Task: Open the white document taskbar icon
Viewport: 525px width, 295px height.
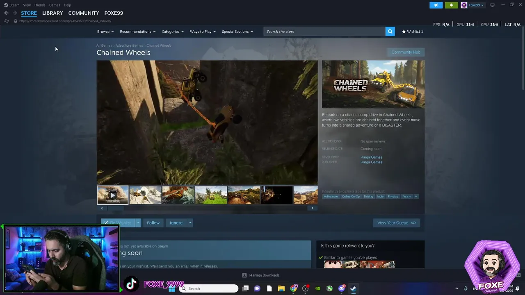Action: coord(269,288)
